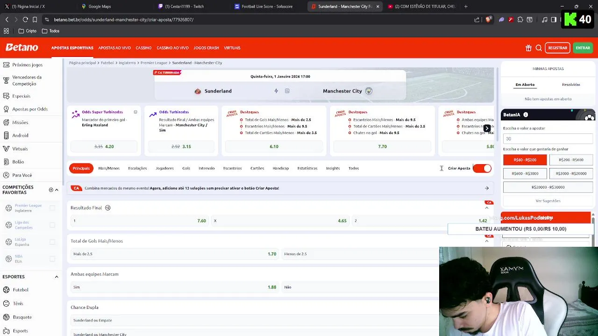
Task: Click the Esports gamepad icon
Action: coord(6,331)
